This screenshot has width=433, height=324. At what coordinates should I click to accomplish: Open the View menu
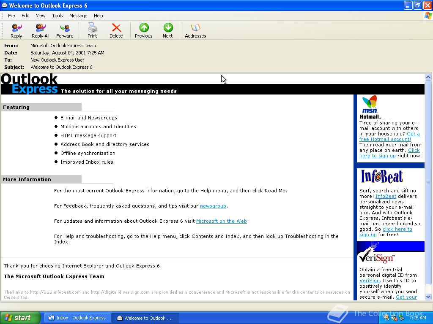[x=41, y=16]
